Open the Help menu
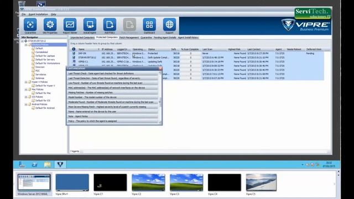This screenshot has height=199, width=354. pyautogui.click(x=53, y=14)
